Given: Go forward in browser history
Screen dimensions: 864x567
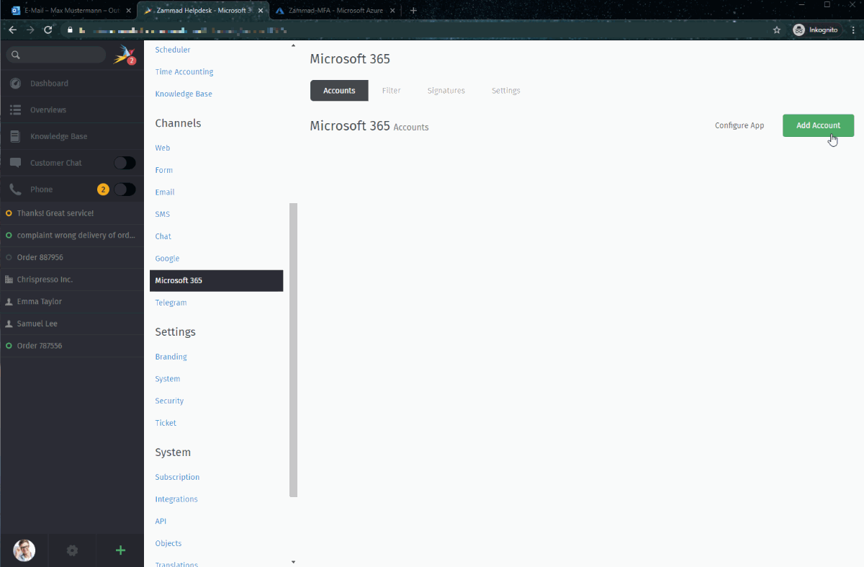Looking at the screenshot, I should coord(30,30).
